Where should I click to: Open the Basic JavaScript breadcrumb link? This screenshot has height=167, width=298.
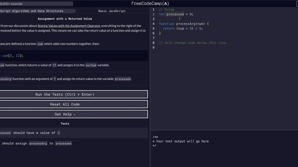point(112,11)
